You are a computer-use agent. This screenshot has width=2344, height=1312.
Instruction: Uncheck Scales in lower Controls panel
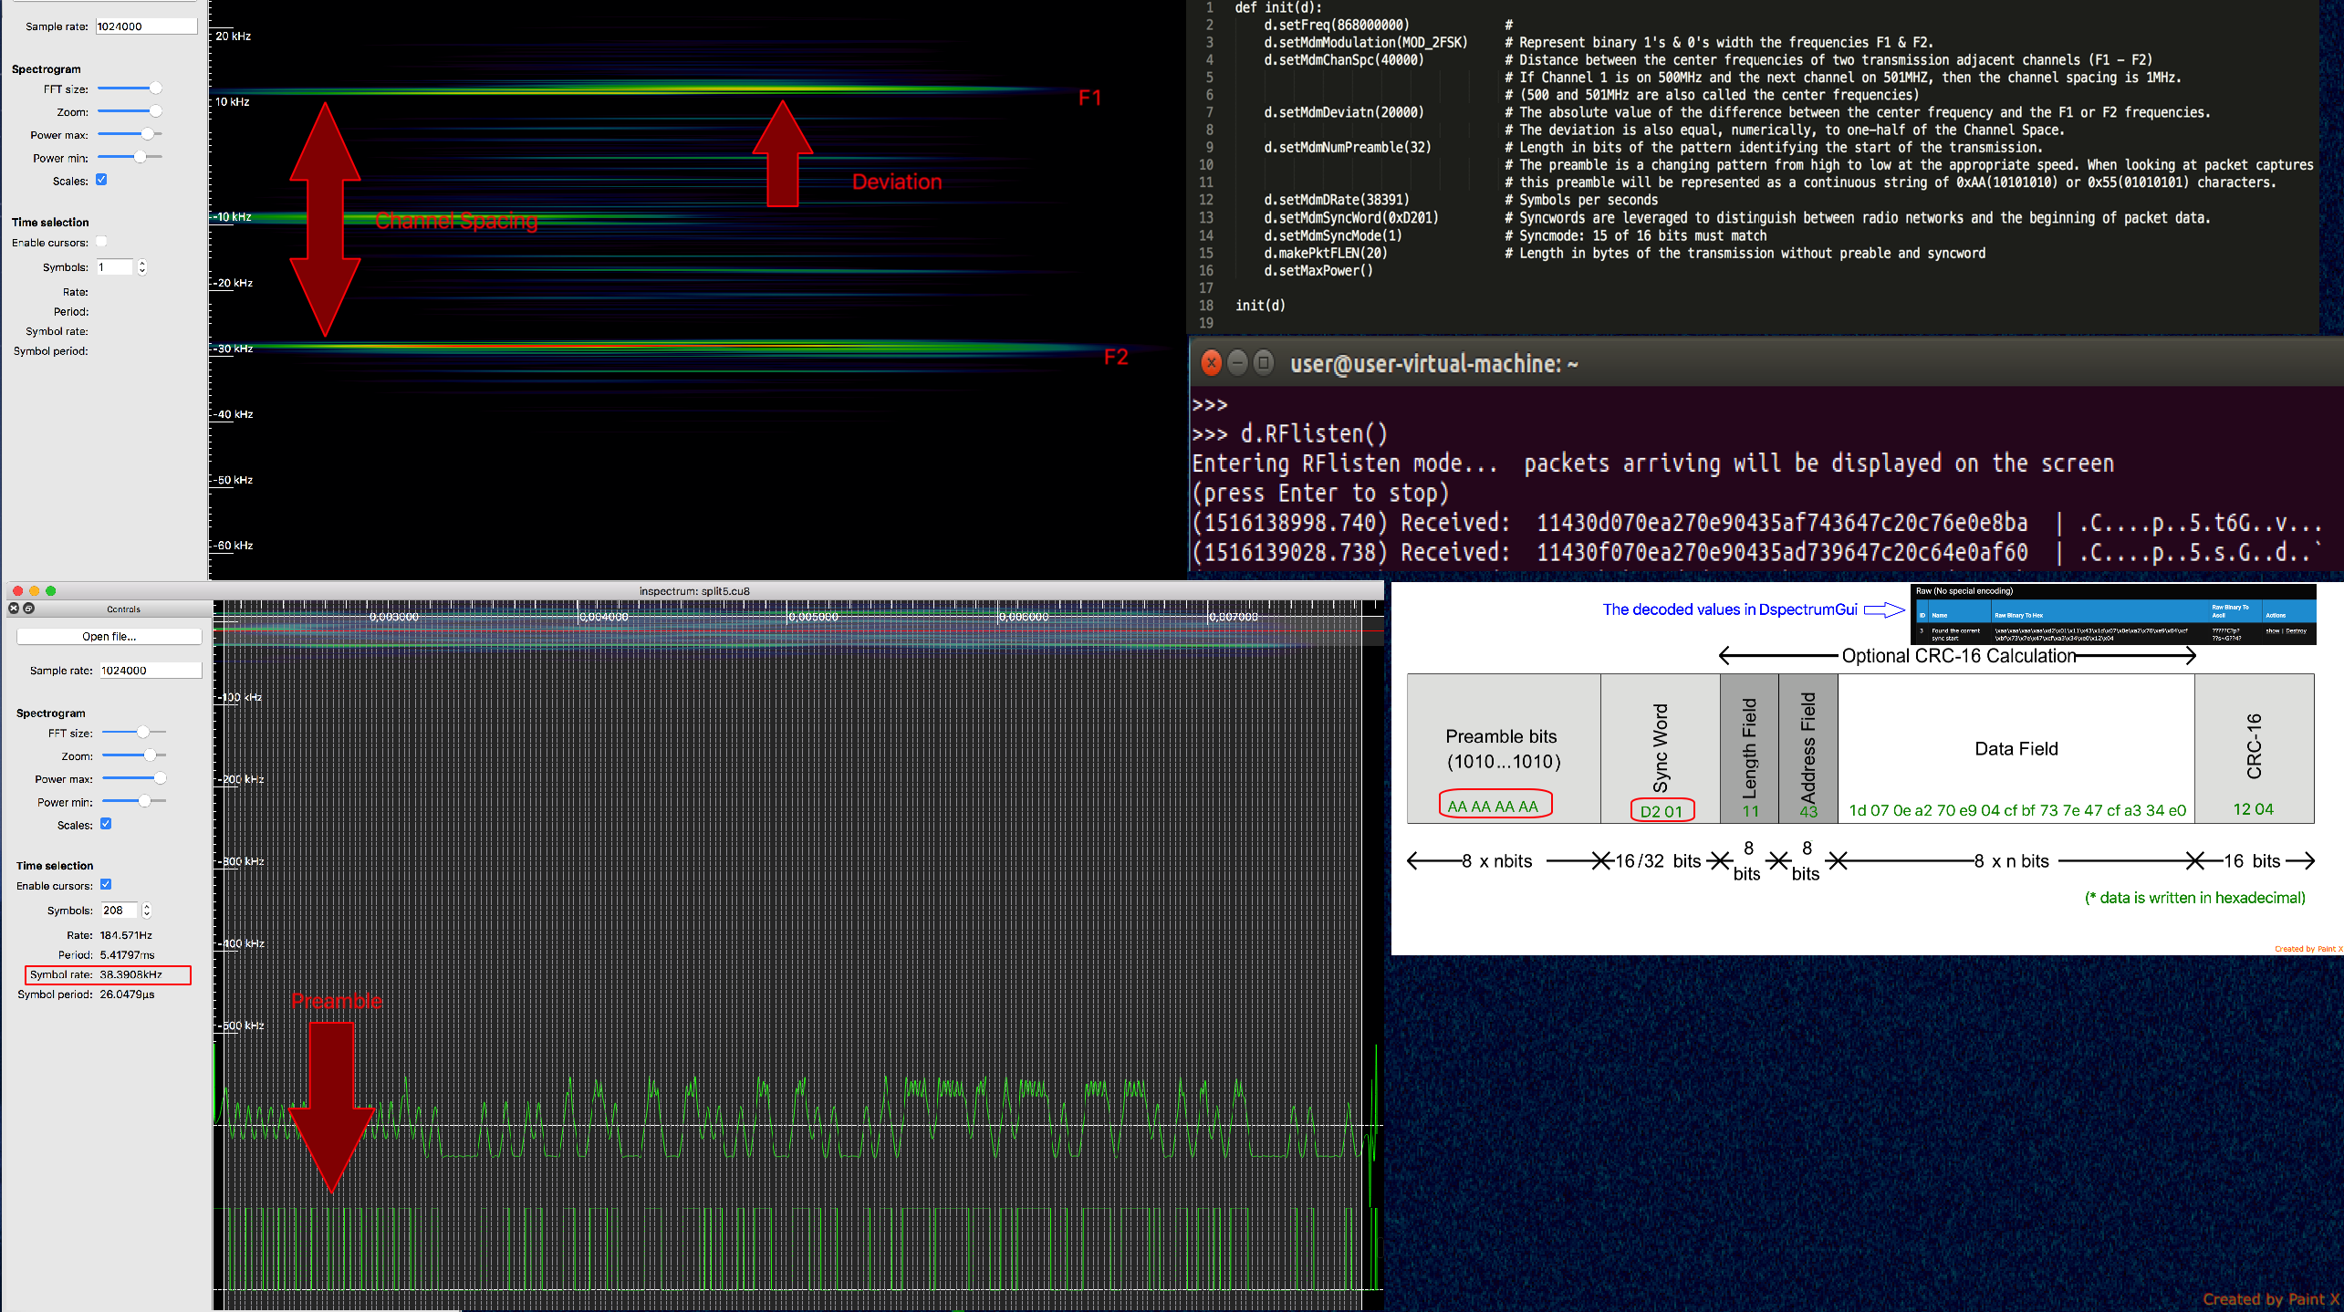pyautogui.click(x=106, y=824)
